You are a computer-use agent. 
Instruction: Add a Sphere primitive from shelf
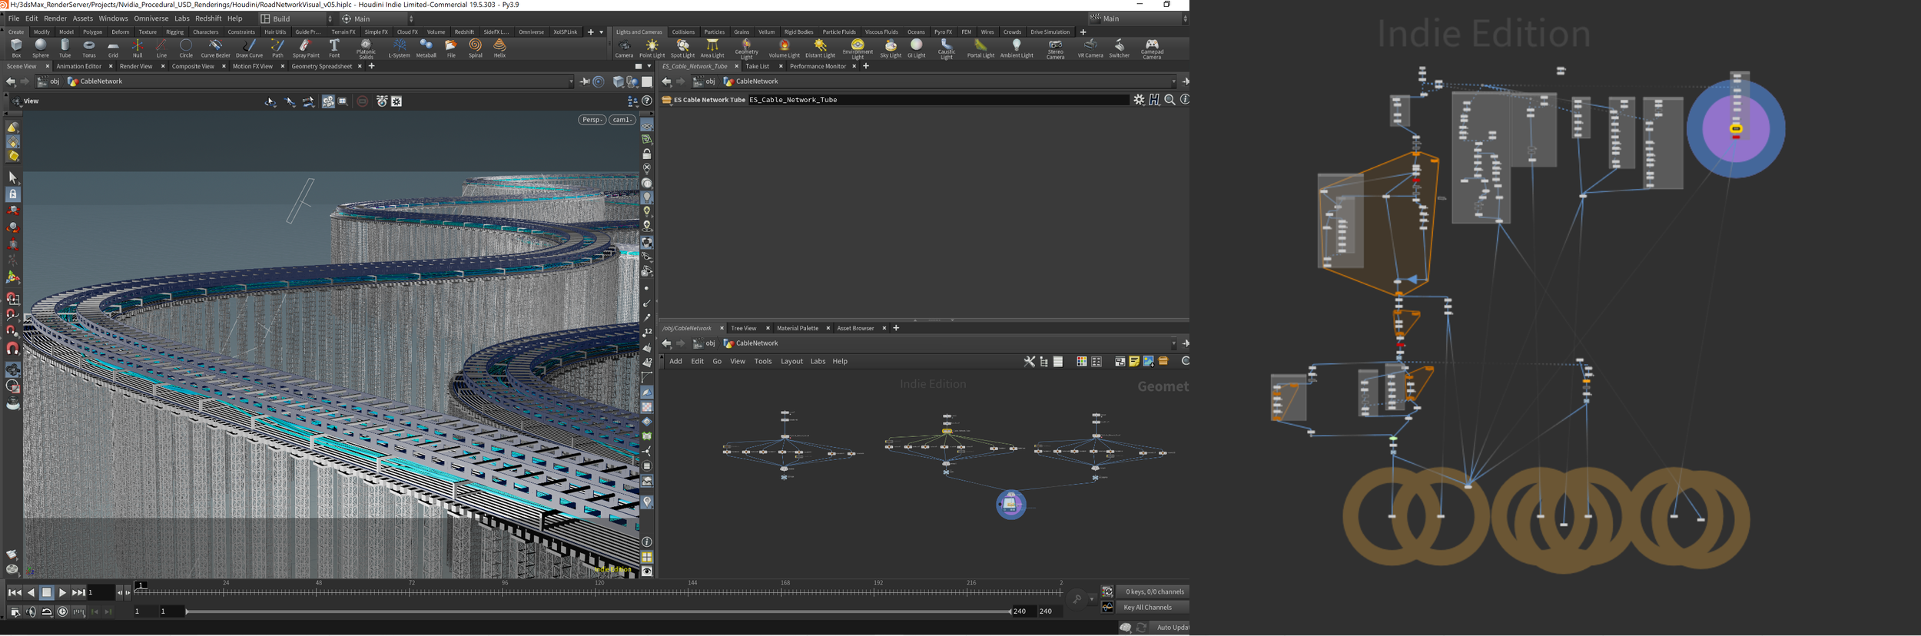(x=41, y=48)
